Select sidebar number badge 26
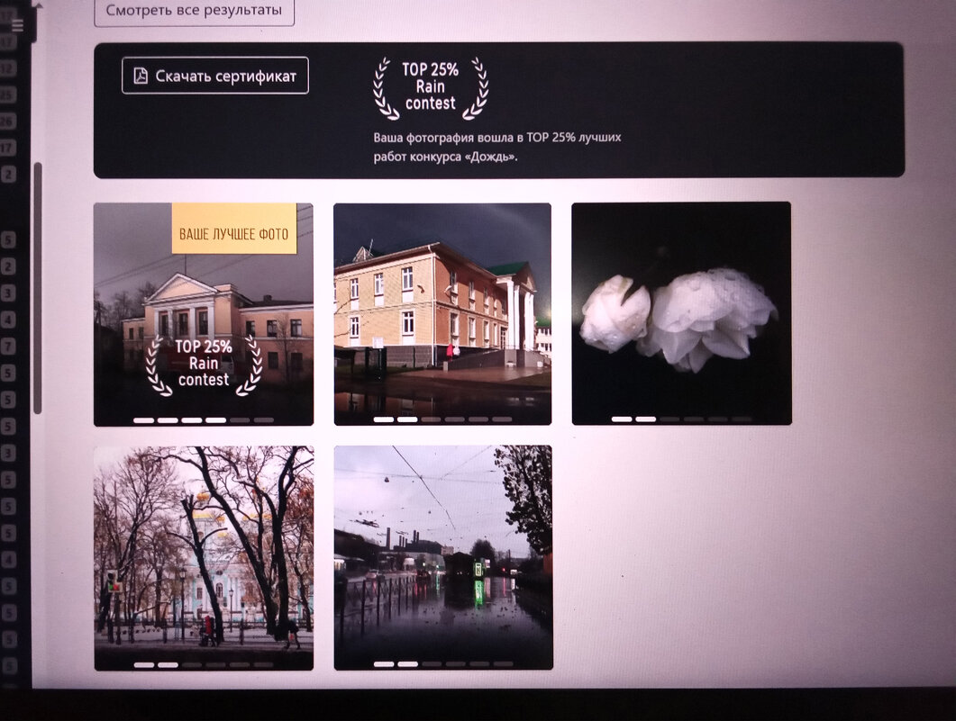 pos(8,121)
